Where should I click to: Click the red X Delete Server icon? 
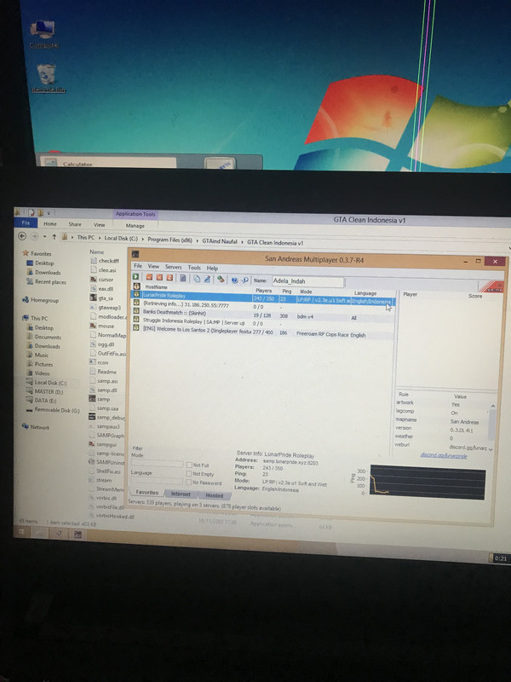159,278
